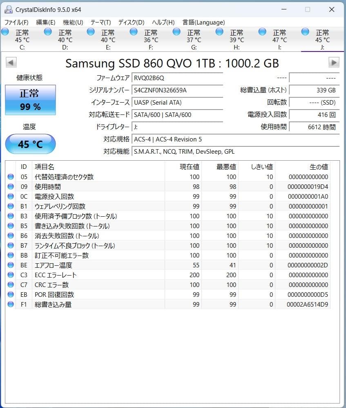Select the ECC エラーレート row name
Image resolution: width=346 pixels, height=408 pixels.
pyautogui.click(x=56, y=275)
